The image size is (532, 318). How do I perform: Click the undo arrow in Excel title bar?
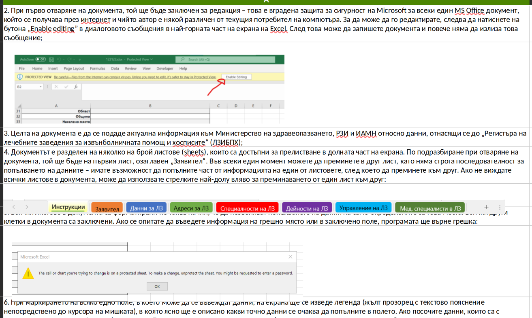(59, 59)
